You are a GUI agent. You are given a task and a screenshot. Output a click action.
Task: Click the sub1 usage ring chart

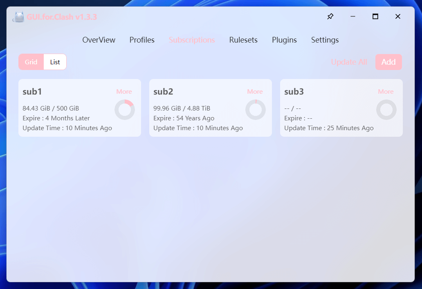[x=125, y=110]
